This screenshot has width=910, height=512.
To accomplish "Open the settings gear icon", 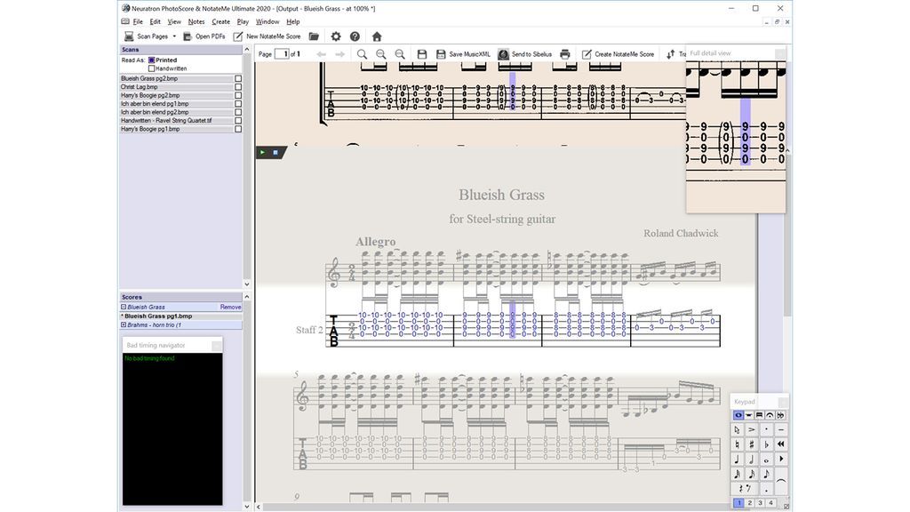I will [x=336, y=36].
